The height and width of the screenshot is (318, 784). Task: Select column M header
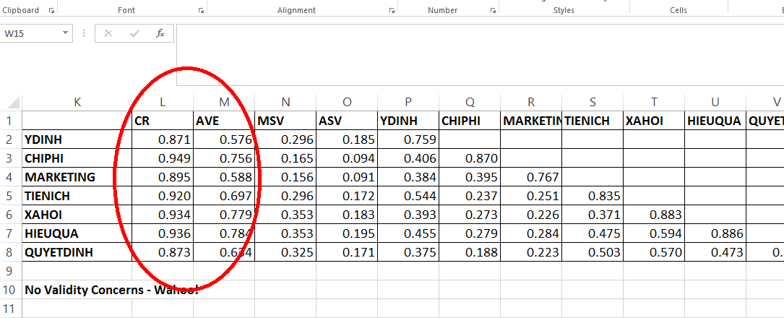[224, 103]
